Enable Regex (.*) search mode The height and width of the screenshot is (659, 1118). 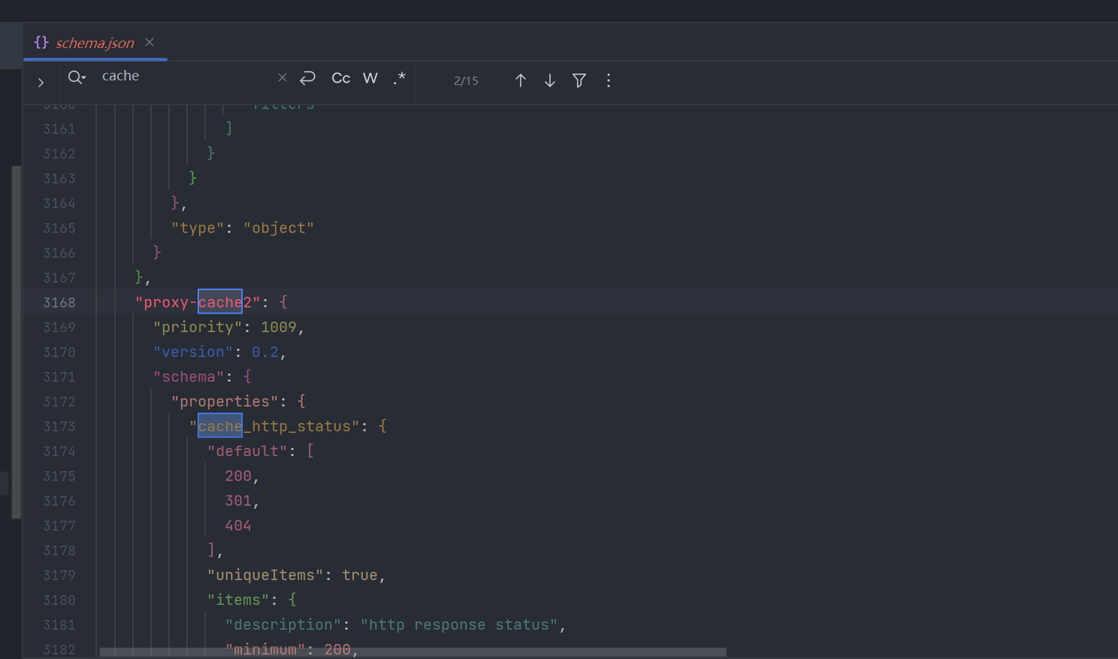(399, 78)
